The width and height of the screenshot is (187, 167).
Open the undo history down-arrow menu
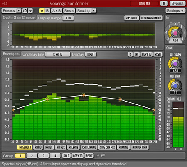30,11
